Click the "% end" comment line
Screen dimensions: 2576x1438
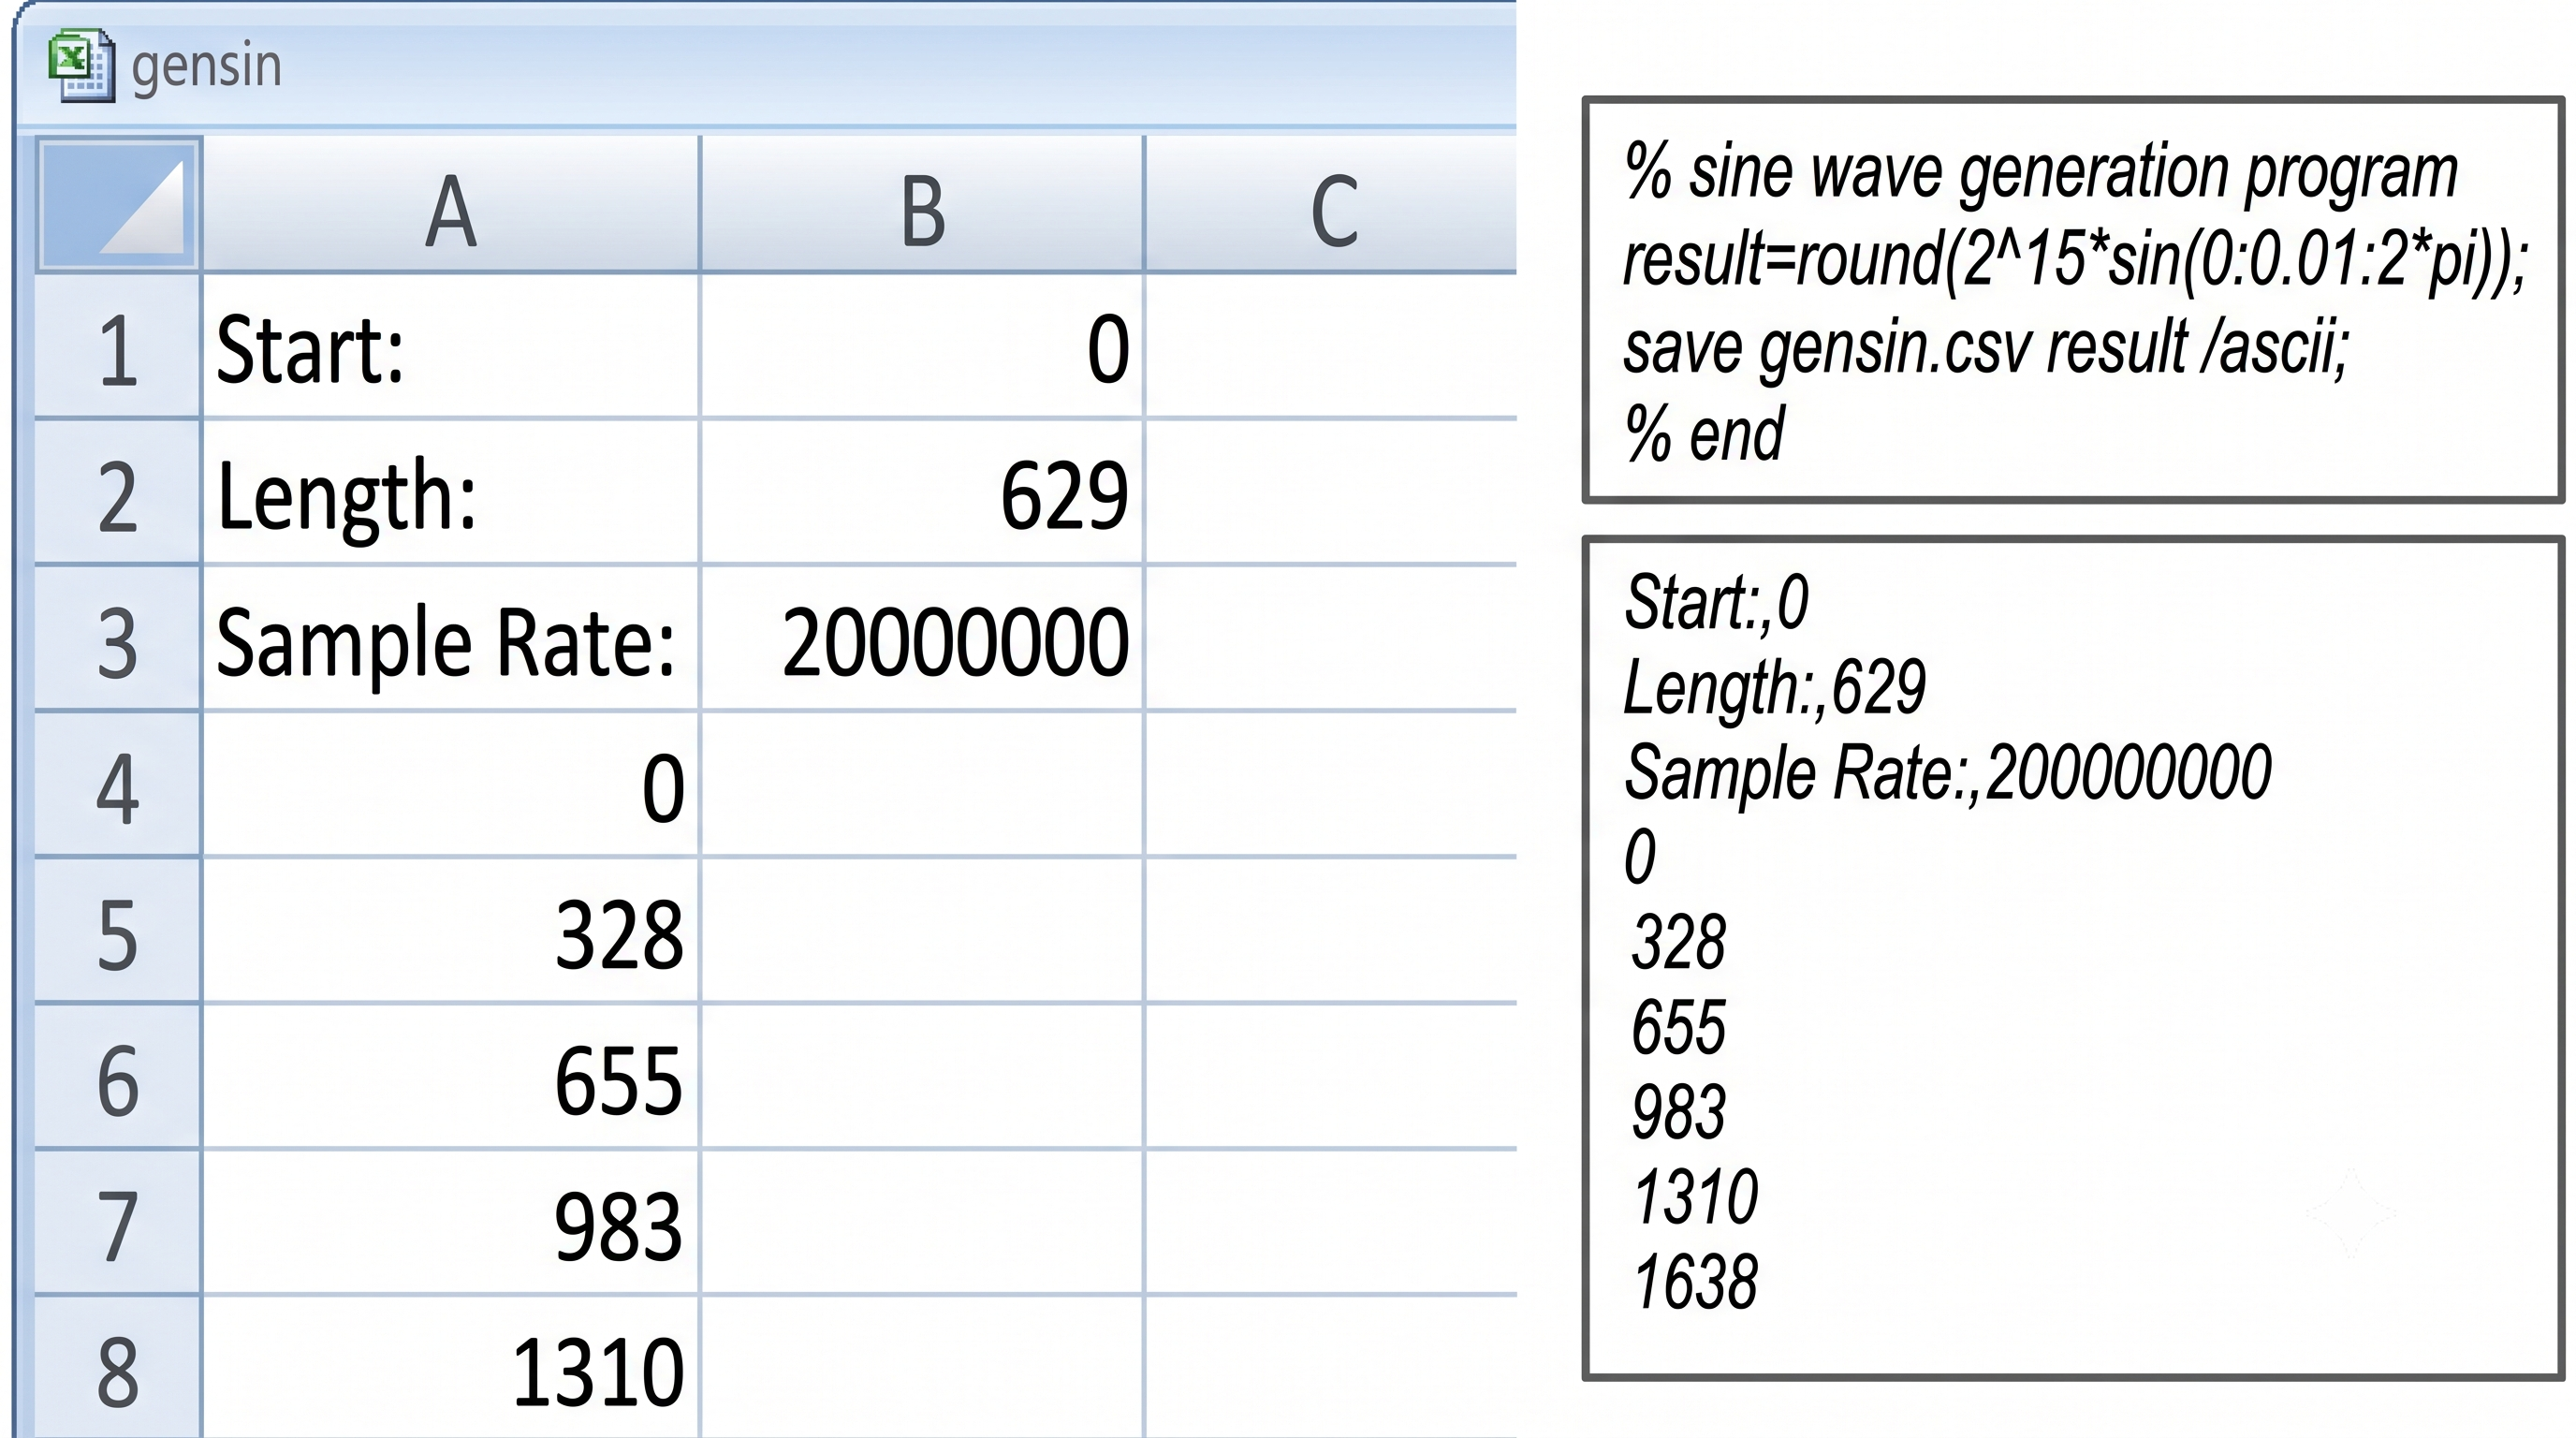pyautogui.click(x=1705, y=434)
